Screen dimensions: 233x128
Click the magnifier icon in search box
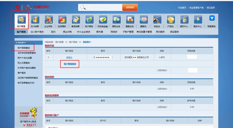pyautogui.click(x=83, y=7)
